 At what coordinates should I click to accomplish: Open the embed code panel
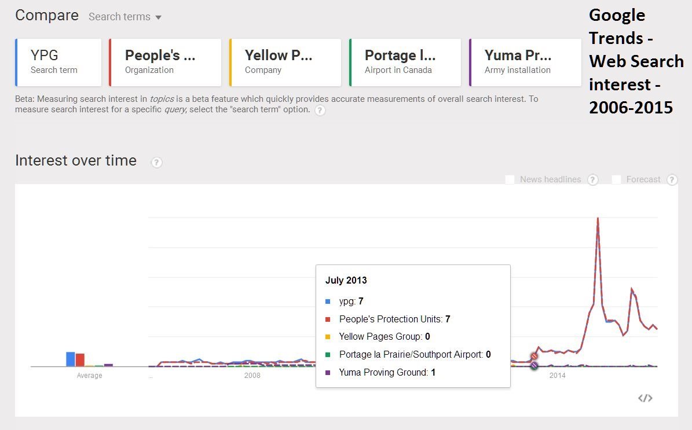(646, 398)
